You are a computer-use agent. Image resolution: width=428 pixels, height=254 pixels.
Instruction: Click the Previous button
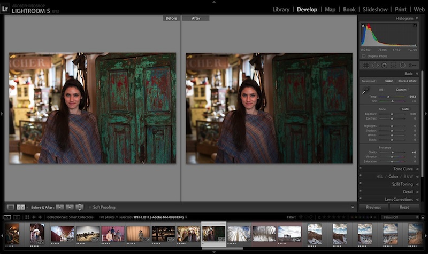pyautogui.click(x=373, y=207)
